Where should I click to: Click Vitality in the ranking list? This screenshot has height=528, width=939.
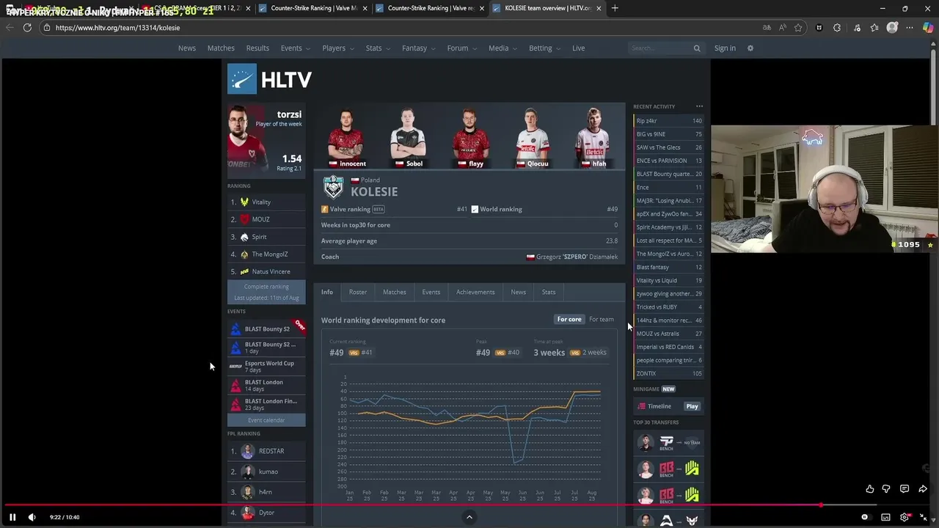[x=261, y=202]
